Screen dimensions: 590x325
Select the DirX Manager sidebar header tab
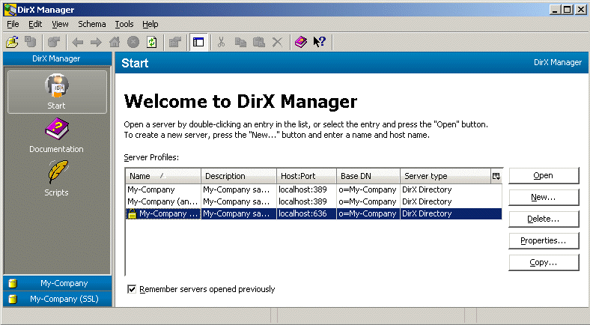57,58
